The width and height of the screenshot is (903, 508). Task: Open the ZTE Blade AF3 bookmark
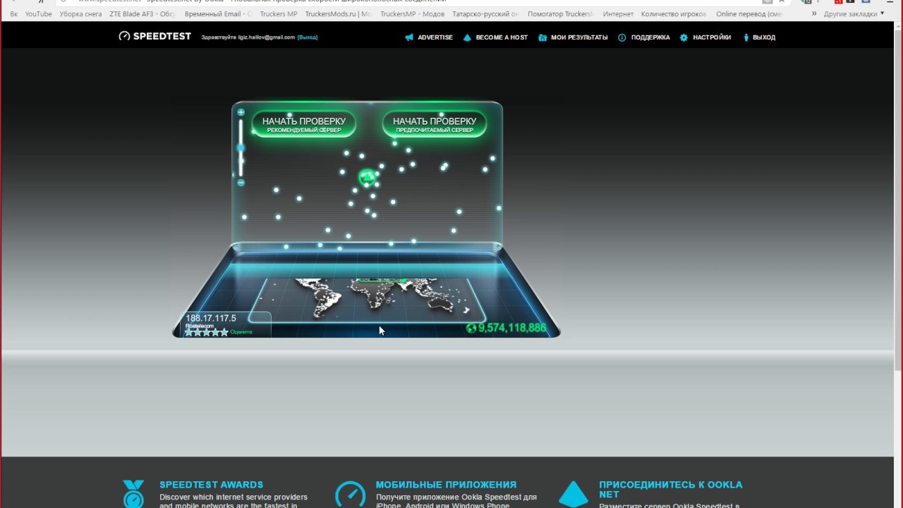pos(143,14)
